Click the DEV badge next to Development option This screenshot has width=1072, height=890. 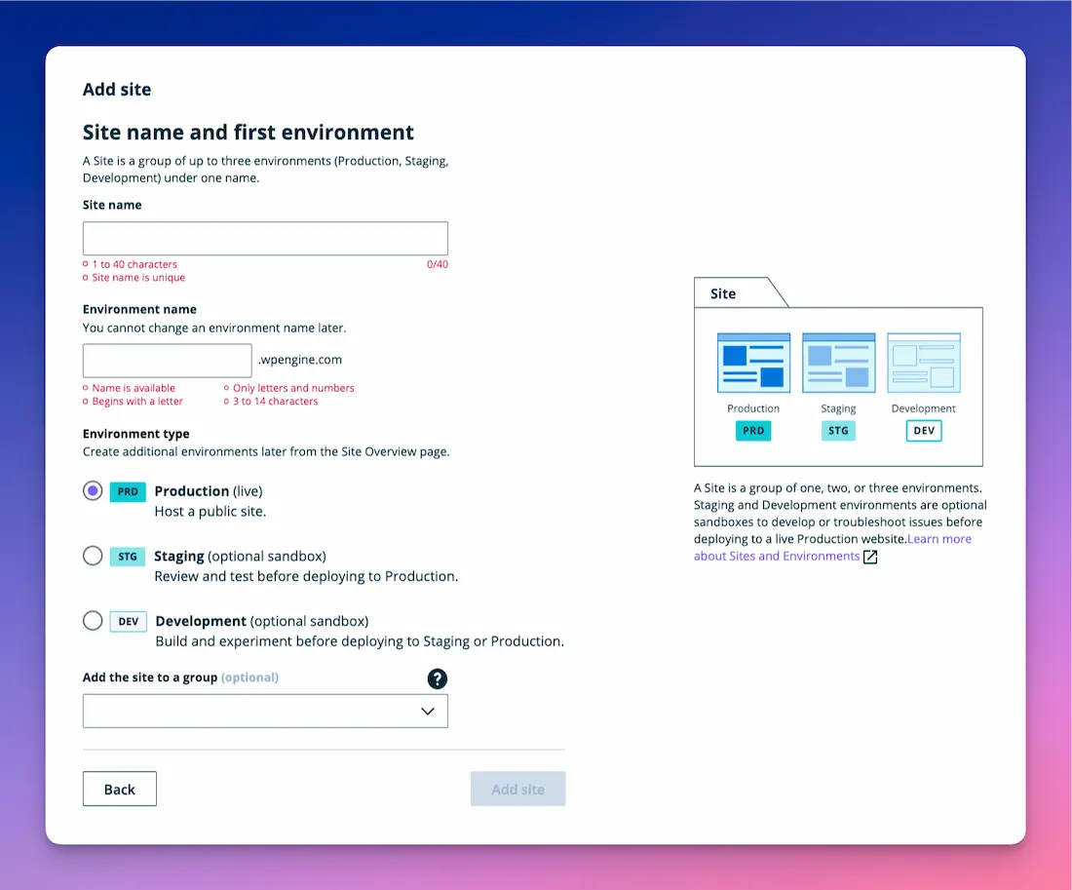coord(127,621)
